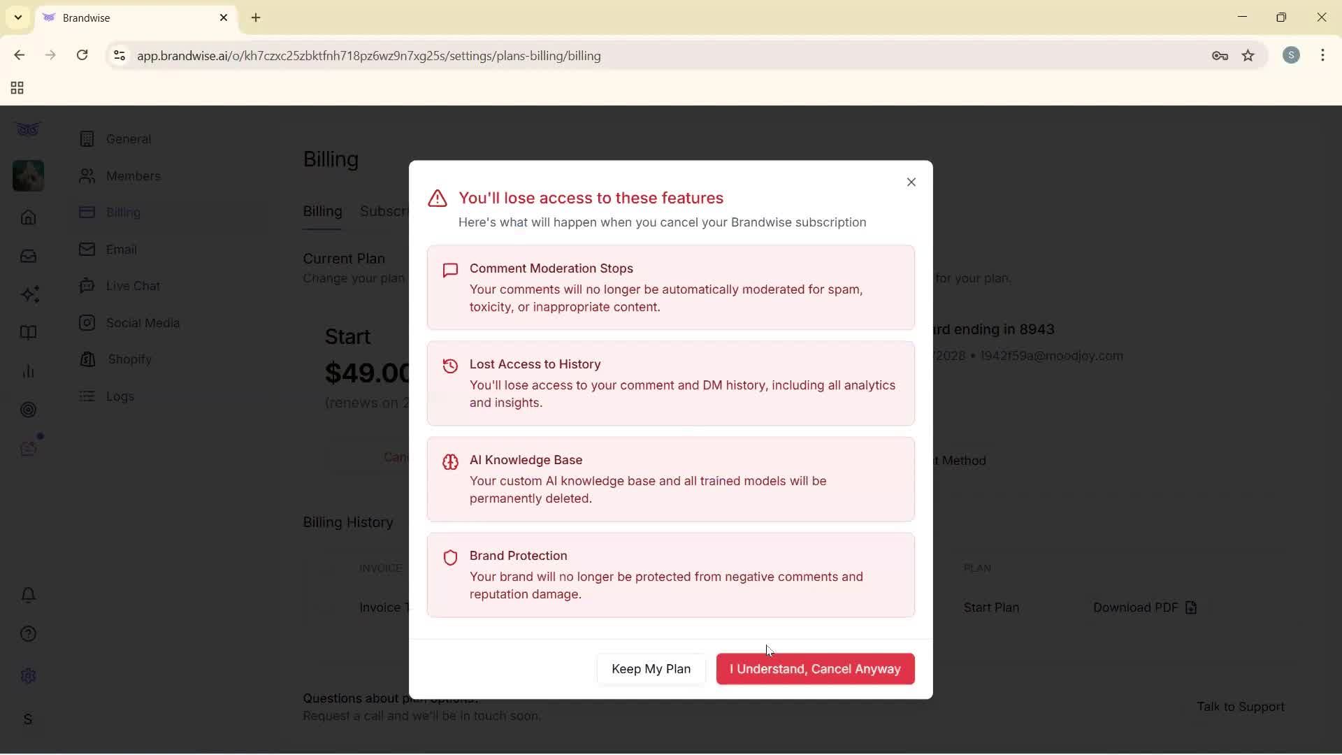Open the tab search dropdown arrow

(x=17, y=17)
